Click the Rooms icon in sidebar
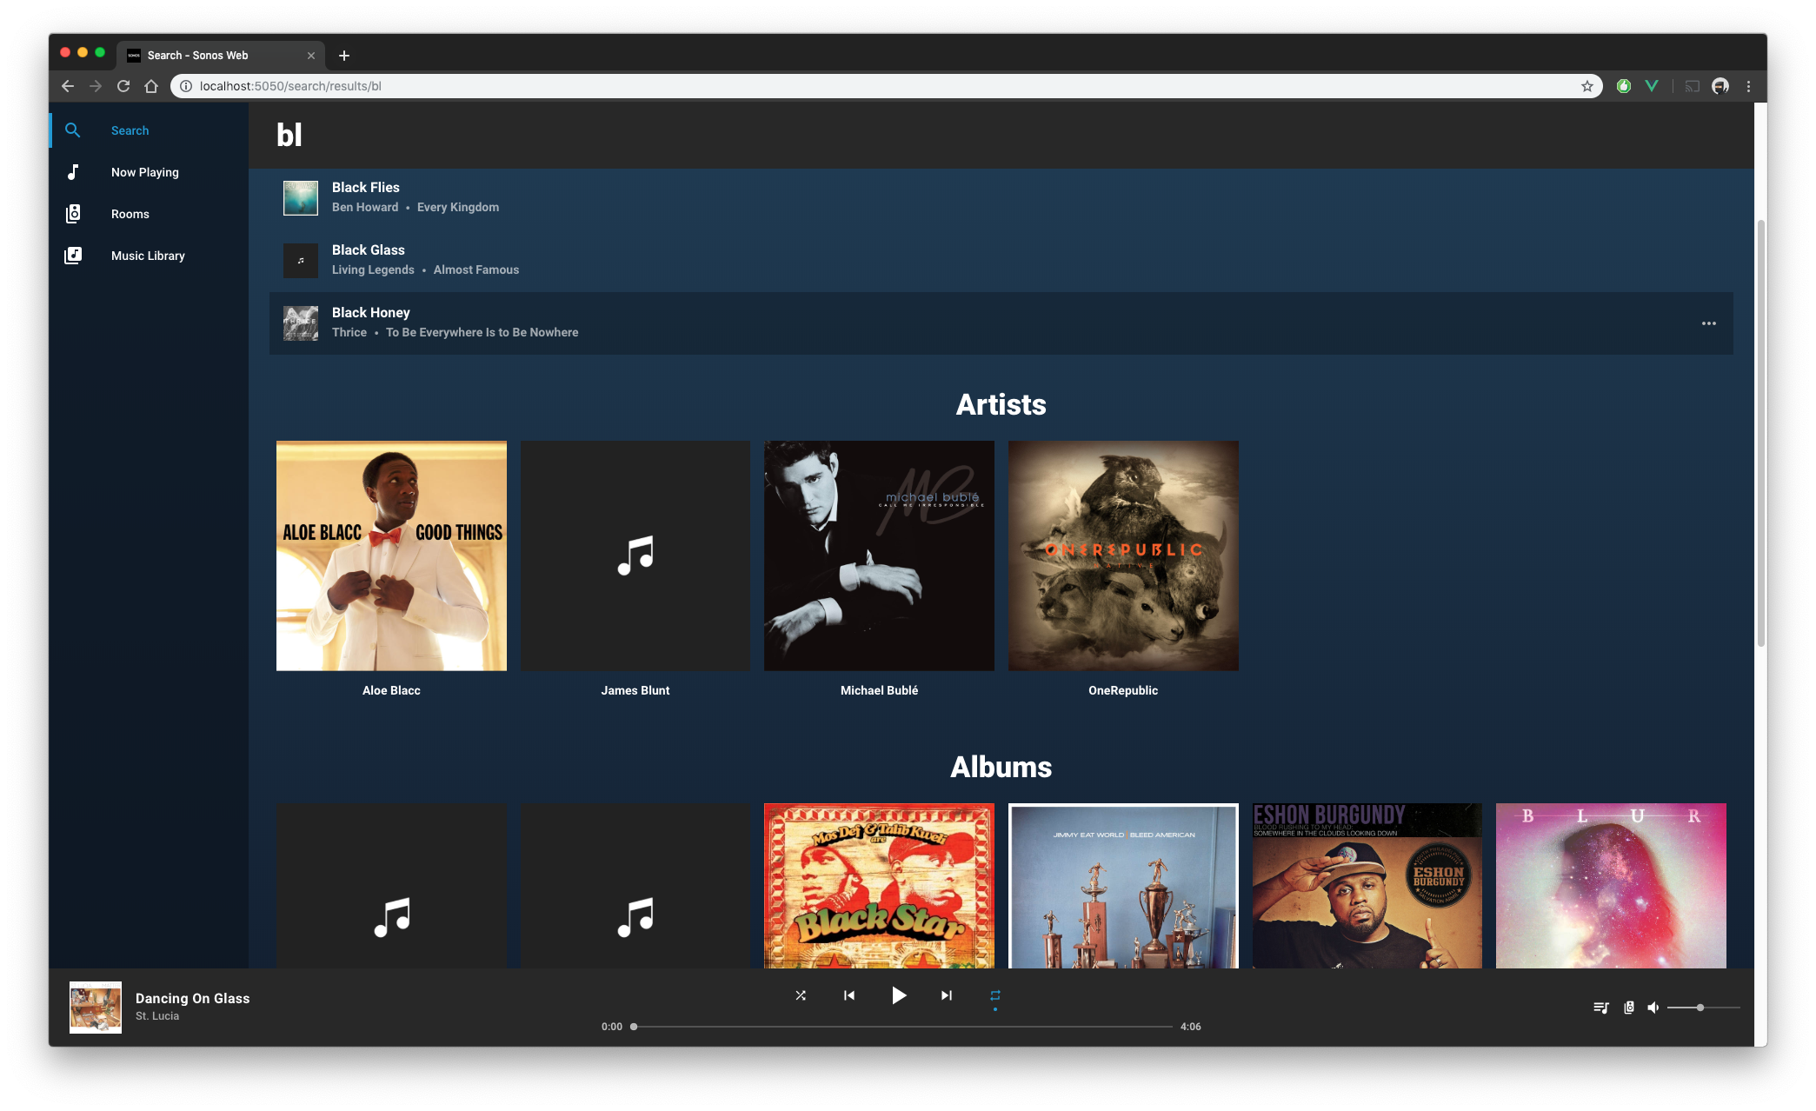The width and height of the screenshot is (1816, 1111). (x=73, y=213)
